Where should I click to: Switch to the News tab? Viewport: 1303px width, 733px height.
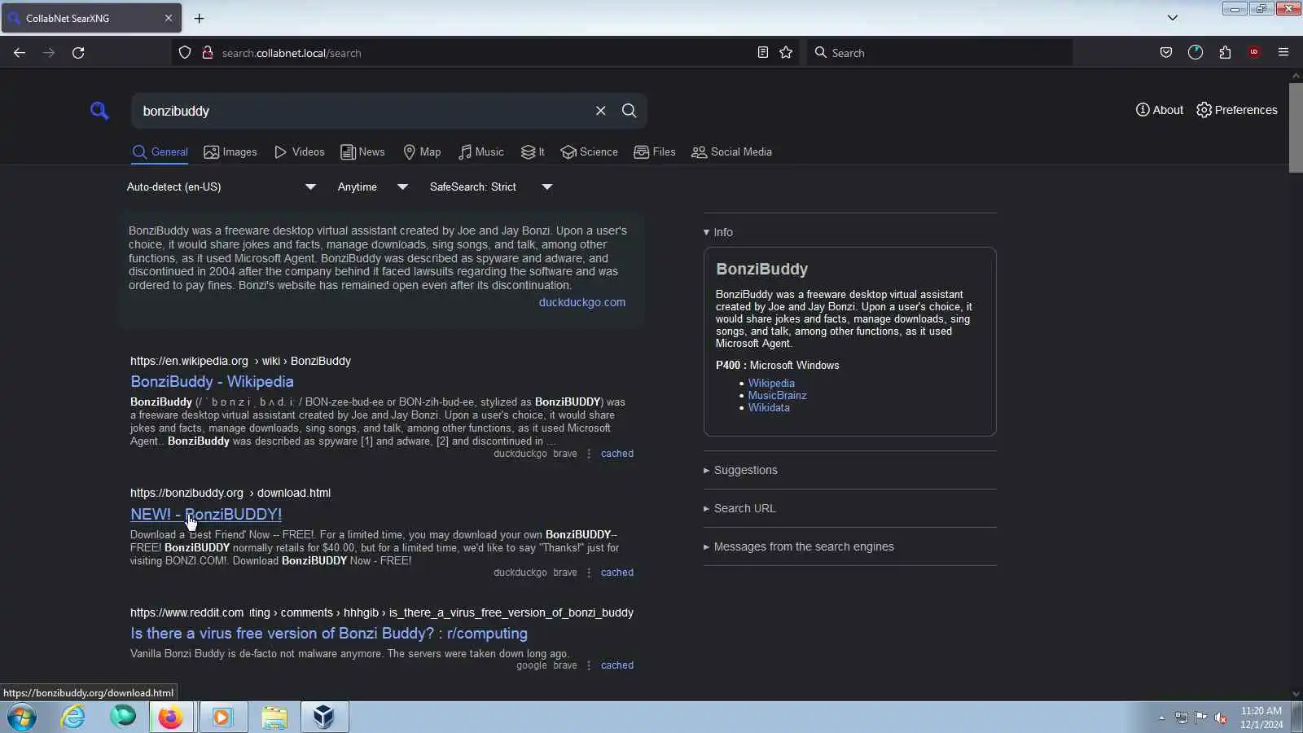click(x=362, y=152)
